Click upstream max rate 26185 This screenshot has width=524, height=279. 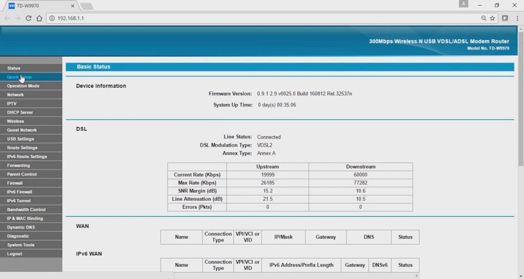(268, 183)
